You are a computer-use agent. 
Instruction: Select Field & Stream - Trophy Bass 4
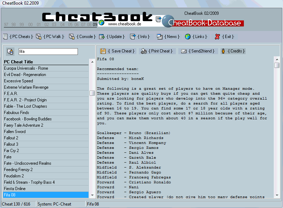46,182
